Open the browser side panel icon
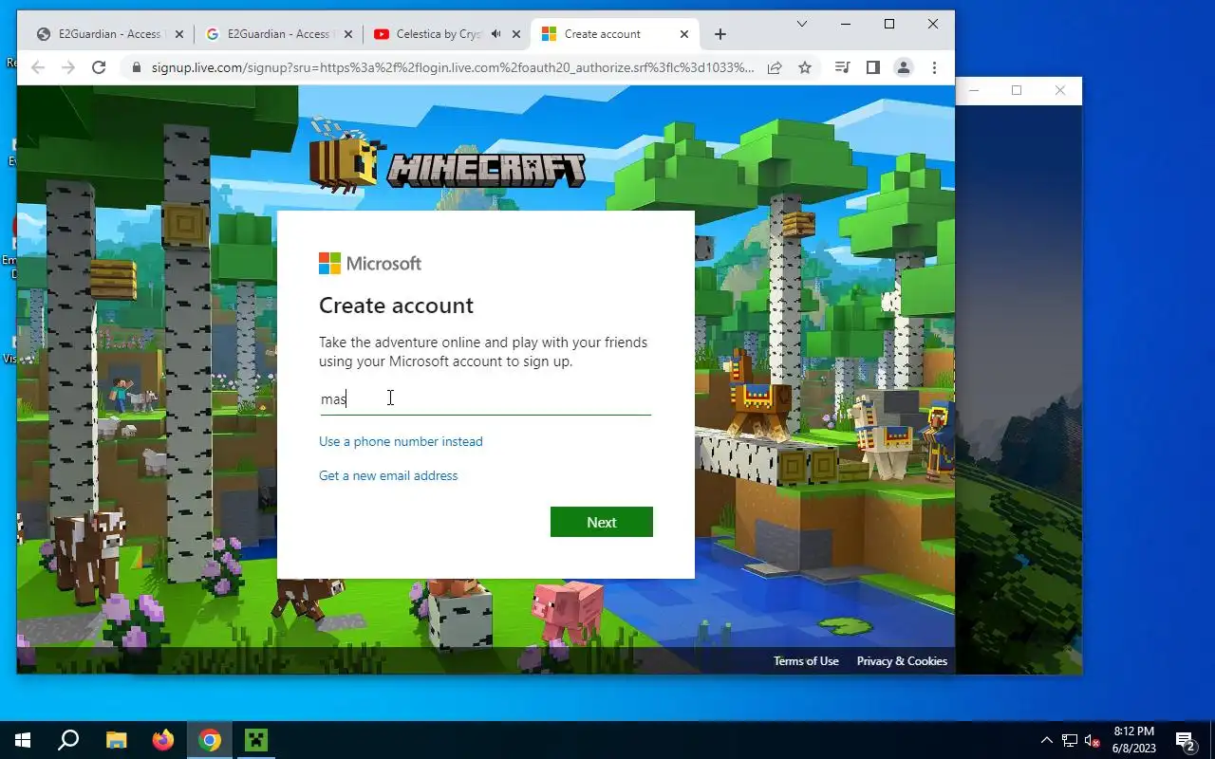1215x759 pixels. click(873, 67)
